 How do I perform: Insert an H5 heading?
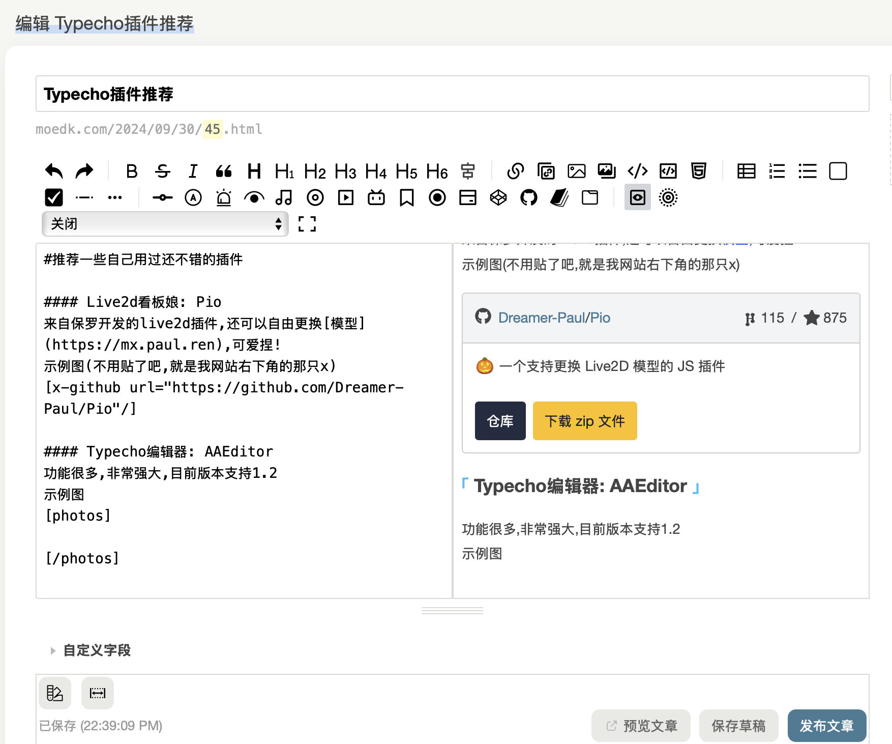(406, 171)
